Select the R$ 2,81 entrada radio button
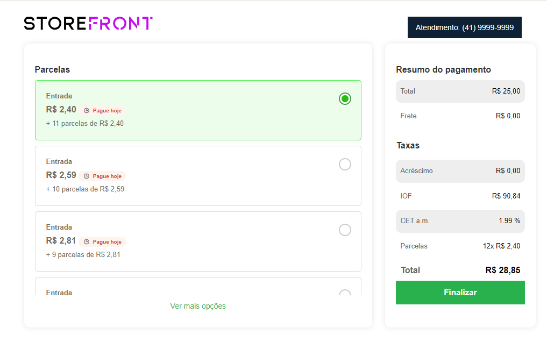Image resolution: width=547 pixels, height=363 pixels. pos(345,230)
